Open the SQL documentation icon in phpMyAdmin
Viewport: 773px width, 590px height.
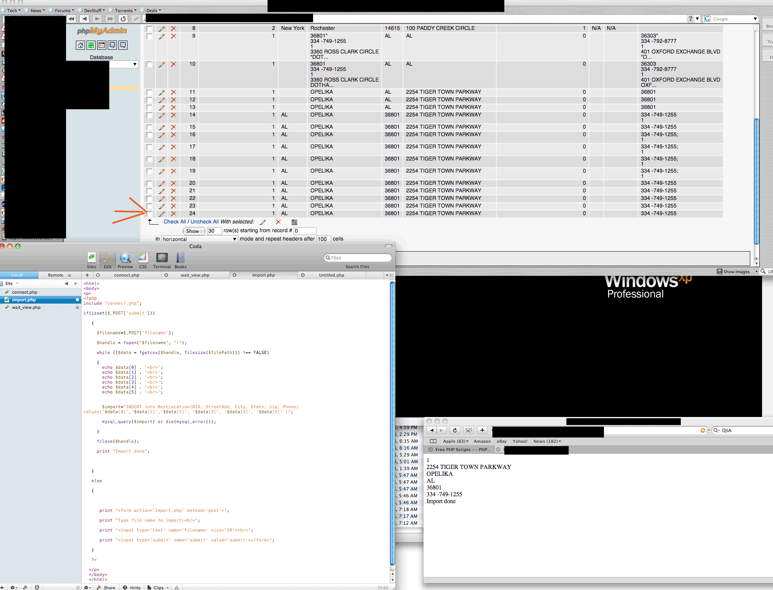click(123, 45)
